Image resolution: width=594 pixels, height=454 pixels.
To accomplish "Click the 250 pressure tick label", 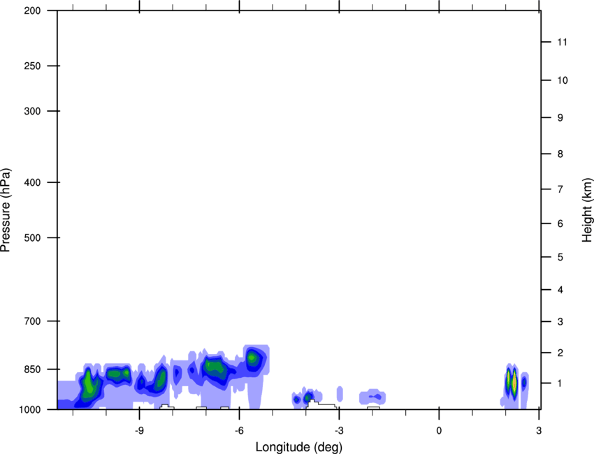I will [31, 66].
